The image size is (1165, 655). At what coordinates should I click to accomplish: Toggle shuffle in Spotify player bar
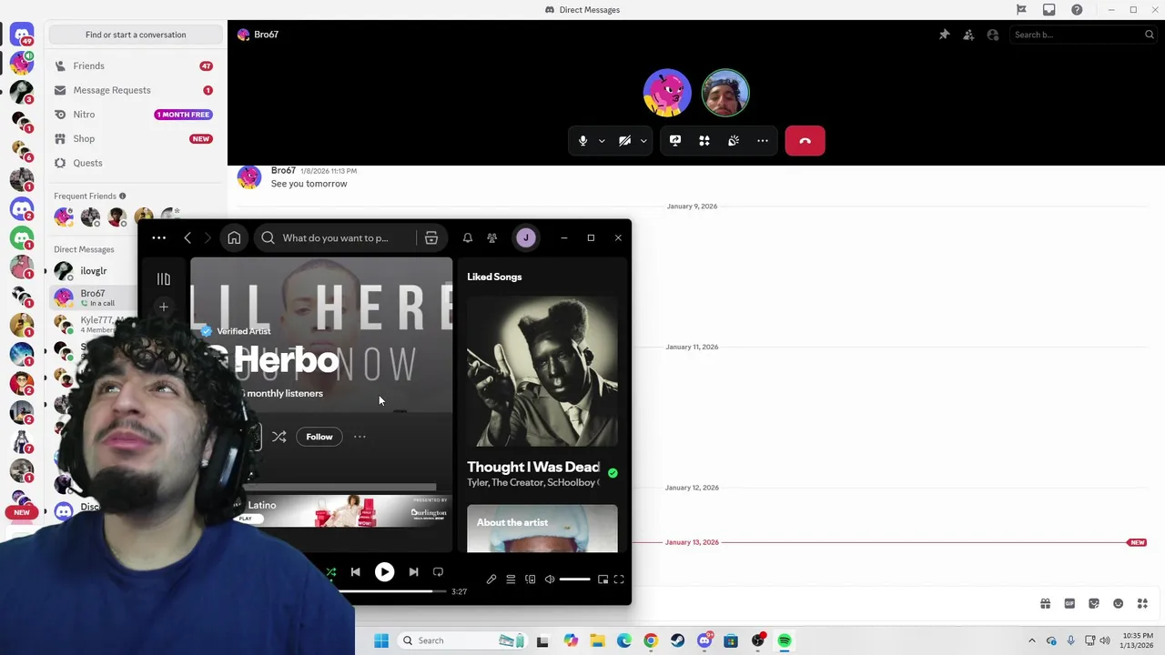pyautogui.click(x=331, y=572)
